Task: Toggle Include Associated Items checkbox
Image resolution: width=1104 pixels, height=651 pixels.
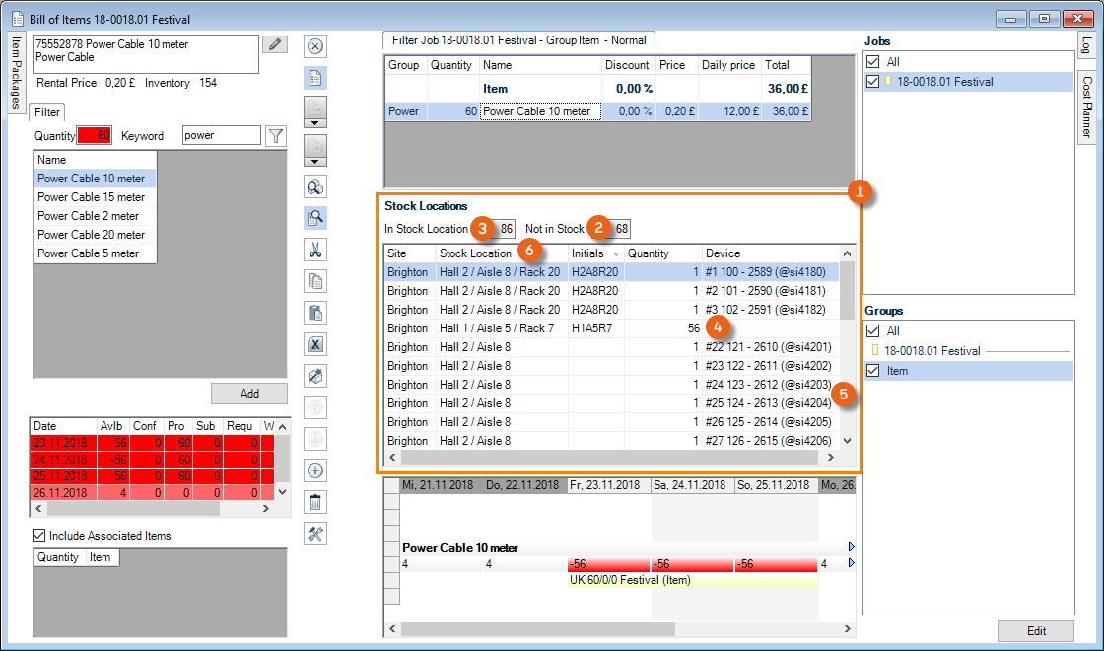Action: point(39,536)
